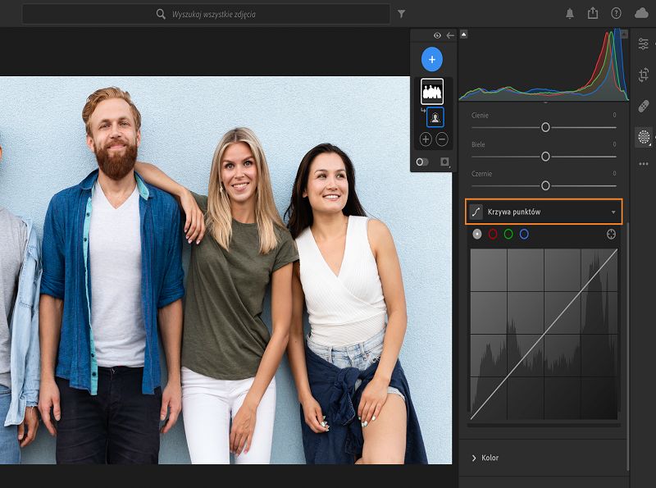Toggle mask overlay visibility eye icon

437,35
